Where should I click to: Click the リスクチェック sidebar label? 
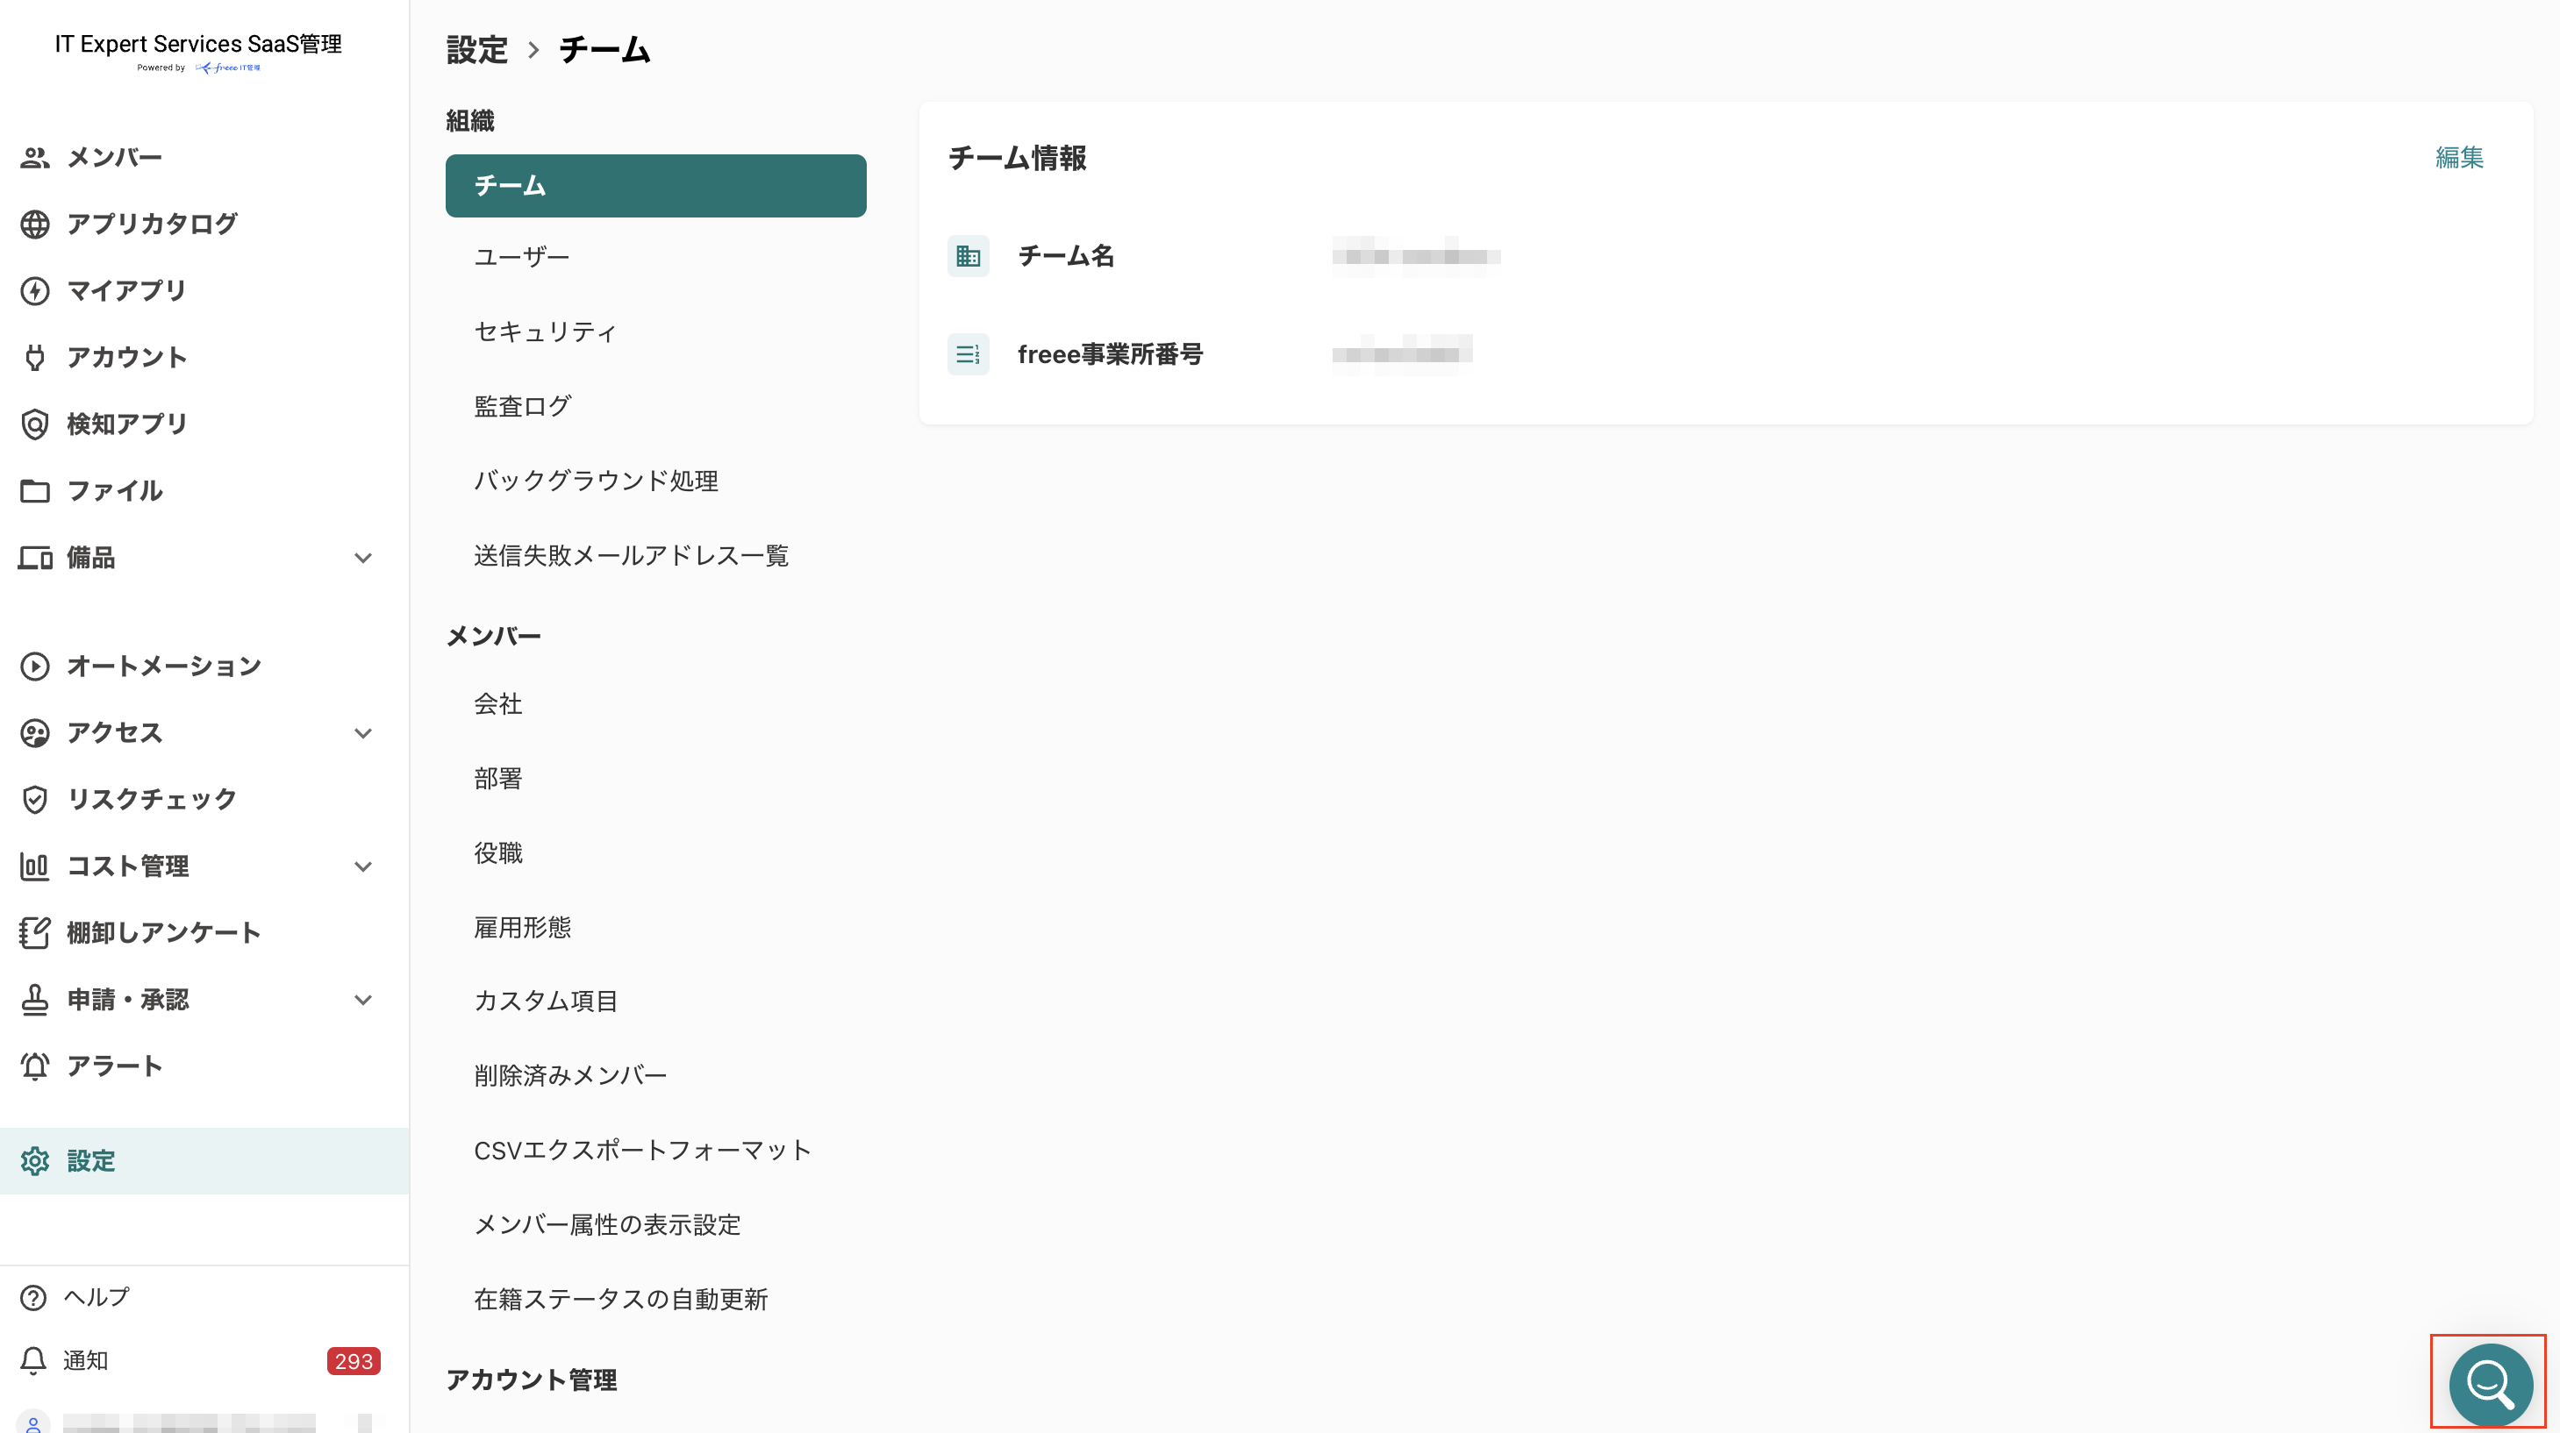(x=151, y=799)
